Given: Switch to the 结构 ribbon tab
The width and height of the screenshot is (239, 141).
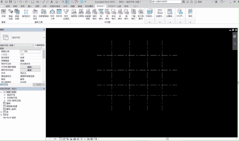Looking at the screenshot, I should coord(15,6).
